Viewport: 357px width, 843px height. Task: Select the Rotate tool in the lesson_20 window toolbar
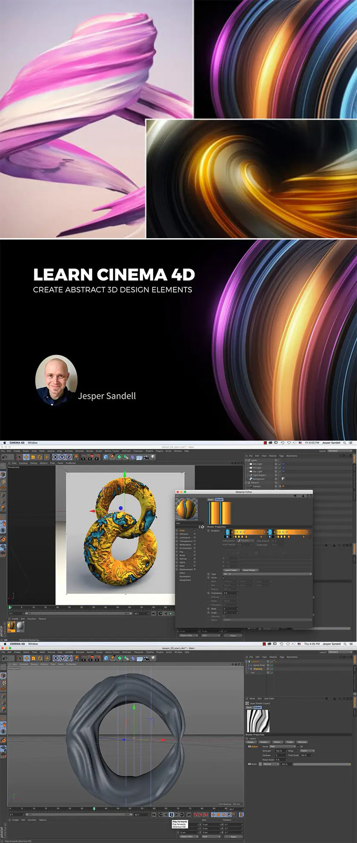(40, 658)
